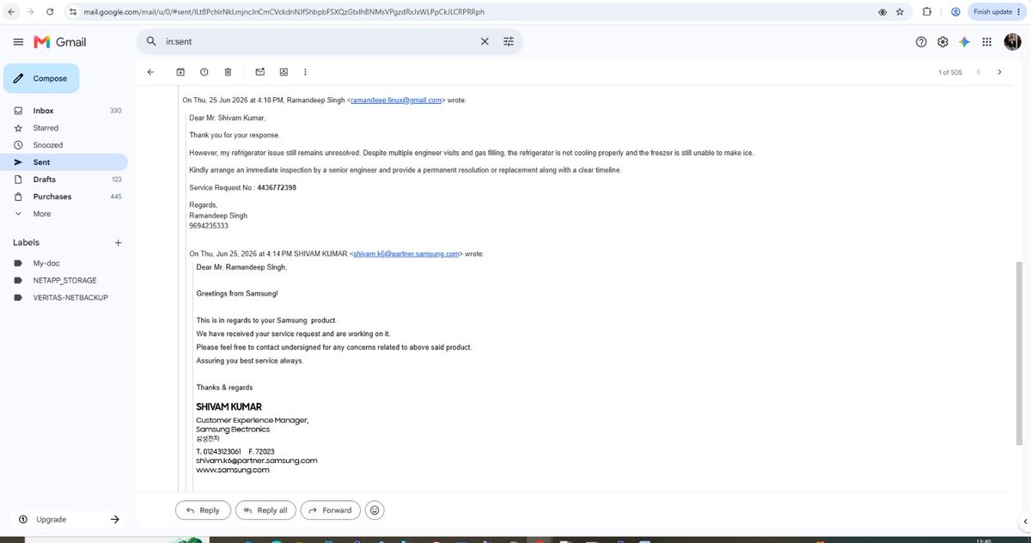
Task: Report this conversation as spam
Action: click(204, 72)
